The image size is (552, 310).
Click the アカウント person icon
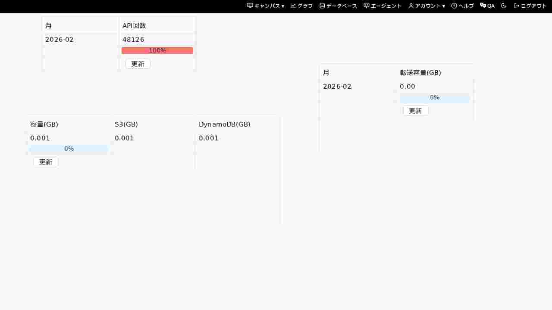click(x=411, y=6)
